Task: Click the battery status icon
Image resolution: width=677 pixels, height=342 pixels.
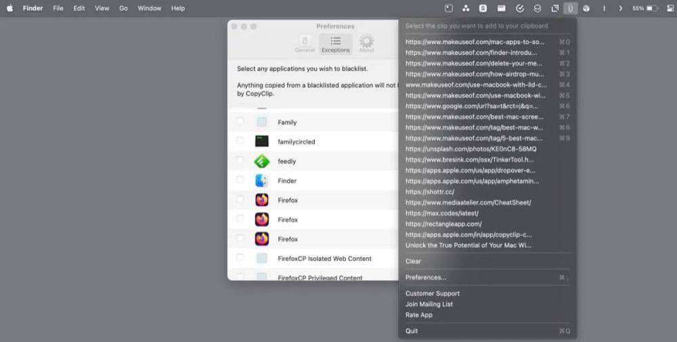Action: (x=652, y=8)
